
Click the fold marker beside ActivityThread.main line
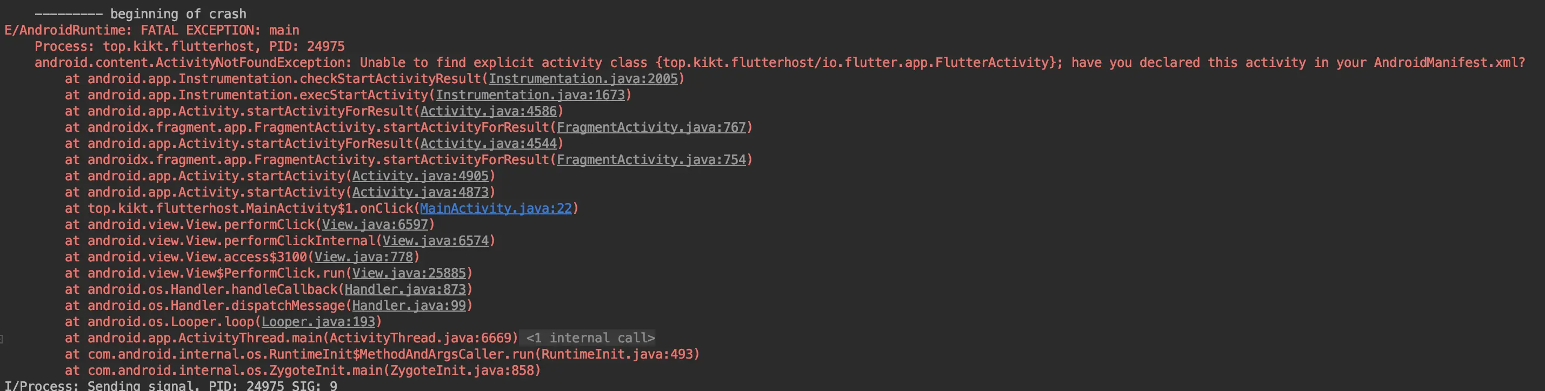[x=2, y=339]
